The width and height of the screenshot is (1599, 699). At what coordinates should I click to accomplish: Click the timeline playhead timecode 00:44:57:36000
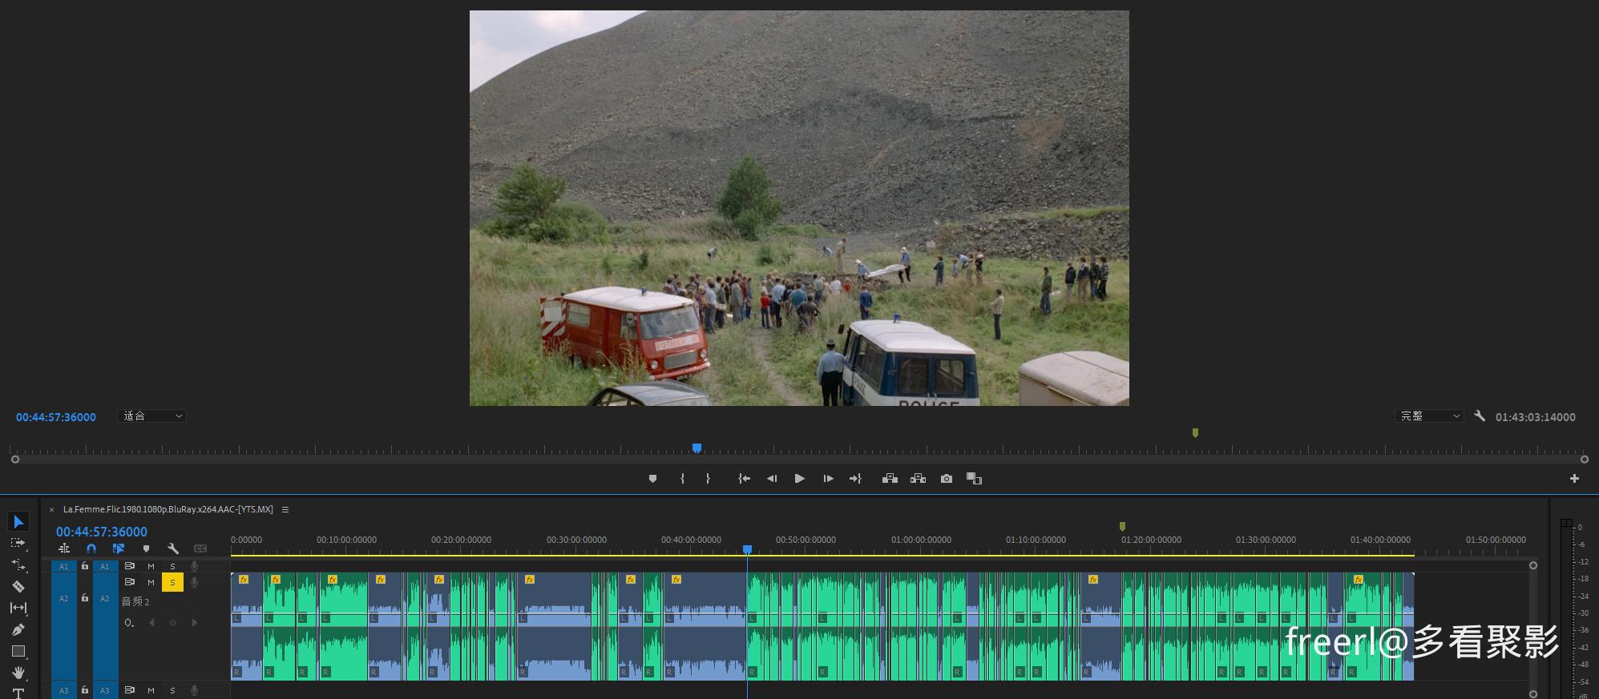(x=102, y=532)
